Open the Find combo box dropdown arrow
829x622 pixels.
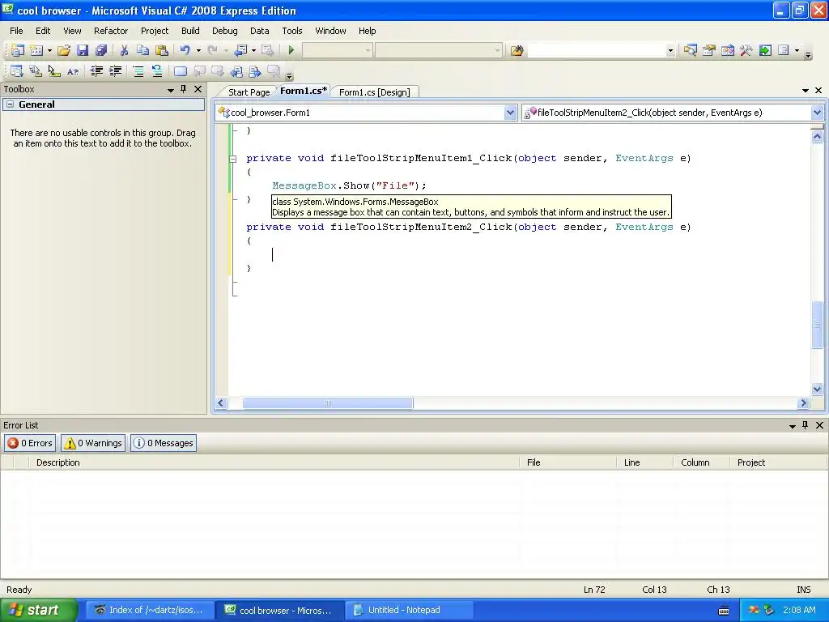tap(670, 50)
